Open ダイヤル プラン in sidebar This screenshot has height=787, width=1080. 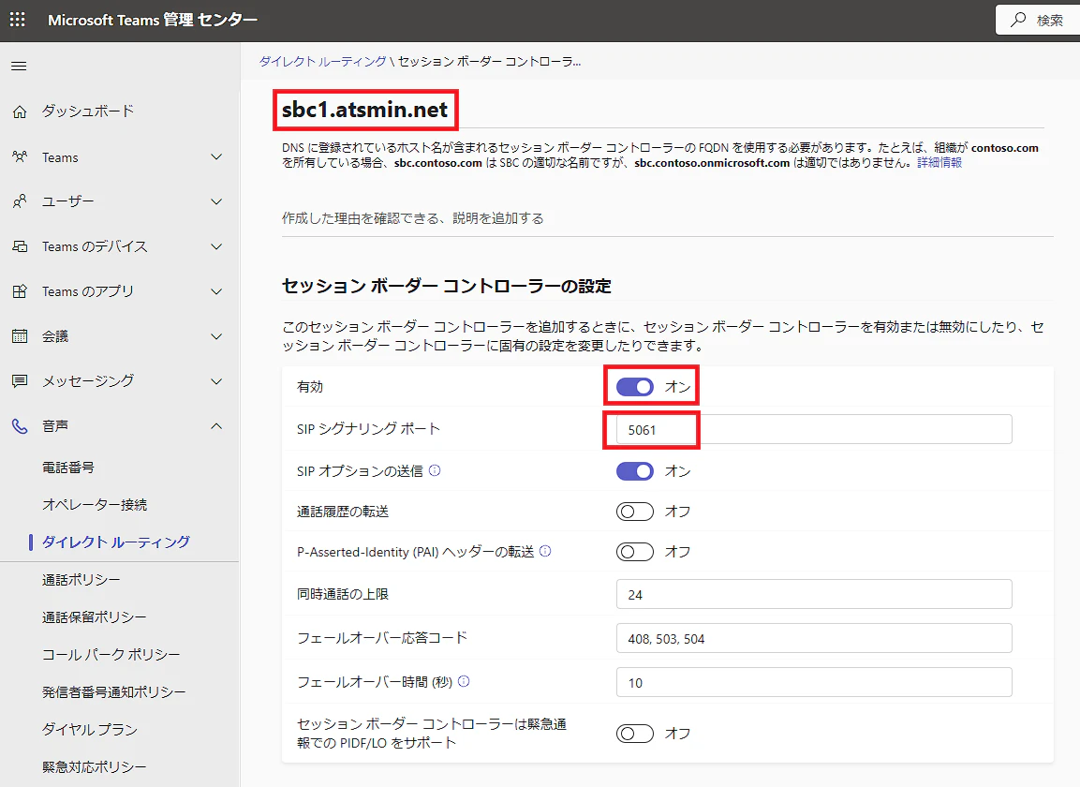90,729
